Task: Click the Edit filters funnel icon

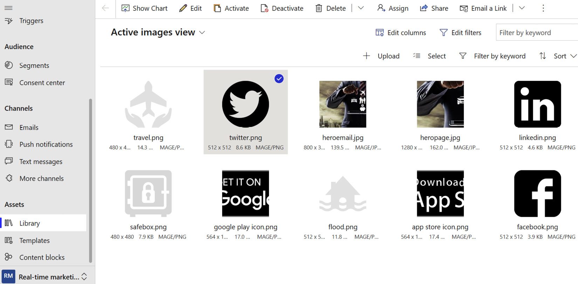Action: [443, 33]
